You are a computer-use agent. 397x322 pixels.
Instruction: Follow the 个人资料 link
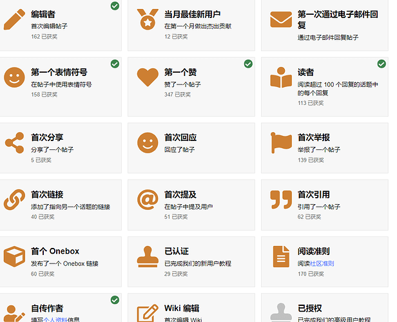55,319
